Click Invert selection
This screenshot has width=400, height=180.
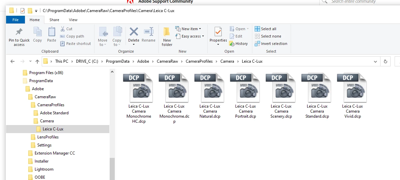271,44
